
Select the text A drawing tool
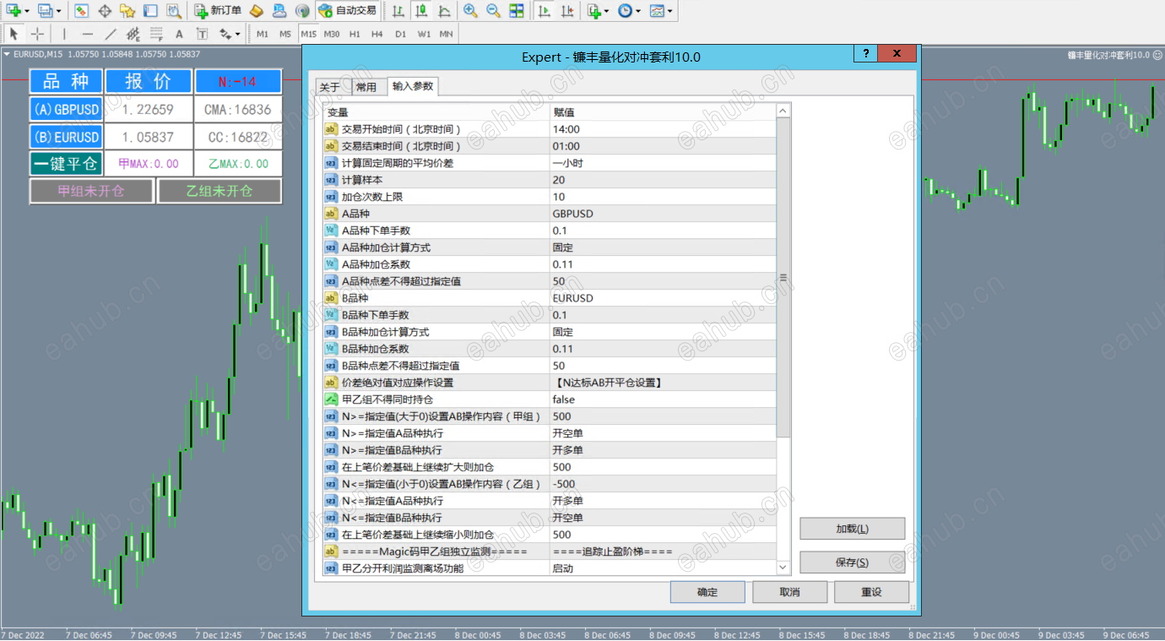(179, 34)
